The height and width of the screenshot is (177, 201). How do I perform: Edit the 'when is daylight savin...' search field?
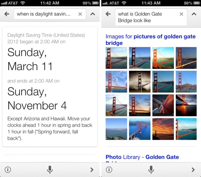coord(50,14)
